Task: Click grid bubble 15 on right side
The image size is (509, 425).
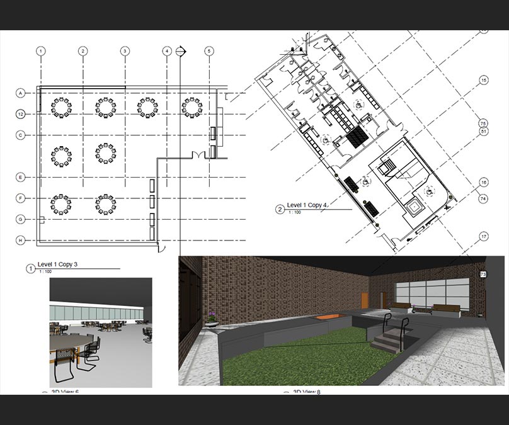Action: tap(484, 81)
